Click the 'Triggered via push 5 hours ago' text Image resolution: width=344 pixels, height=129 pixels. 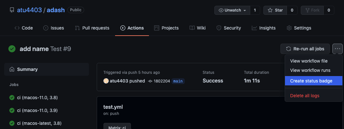[132, 72]
